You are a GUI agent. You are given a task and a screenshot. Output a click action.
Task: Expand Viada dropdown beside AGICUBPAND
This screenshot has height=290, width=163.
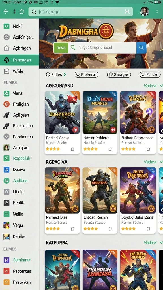pos(150,86)
